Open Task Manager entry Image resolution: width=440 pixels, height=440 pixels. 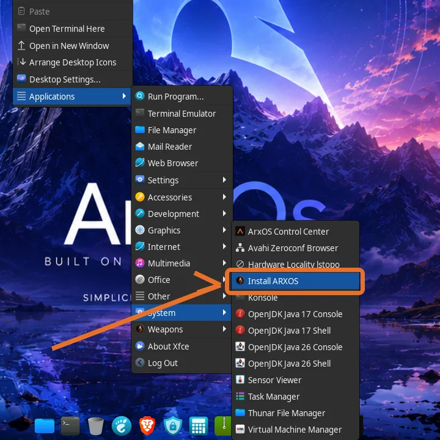pyautogui.click(x=295, y=397)
